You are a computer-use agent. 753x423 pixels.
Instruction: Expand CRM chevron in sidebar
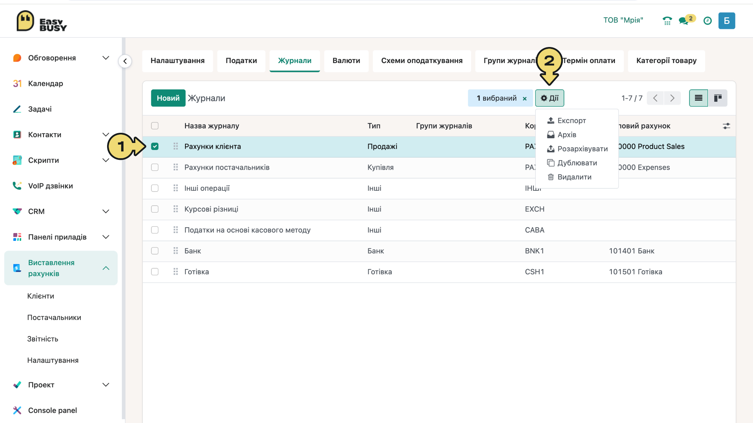[105, 211]
